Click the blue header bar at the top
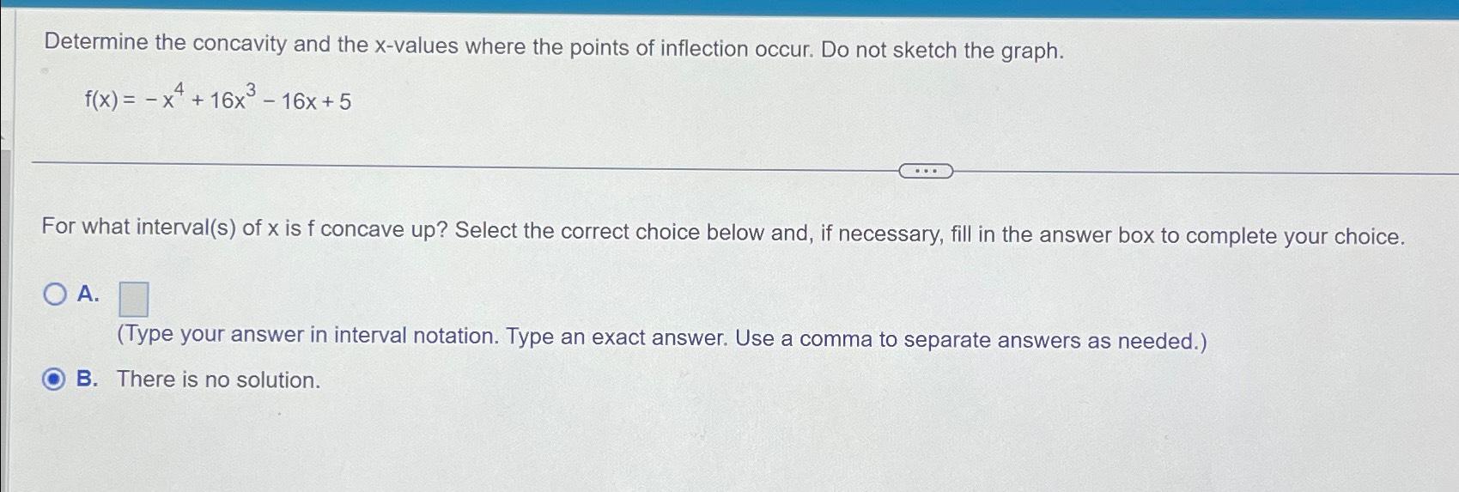The width and height of the screenshot is (1459, 492). (x=729, y=8)
